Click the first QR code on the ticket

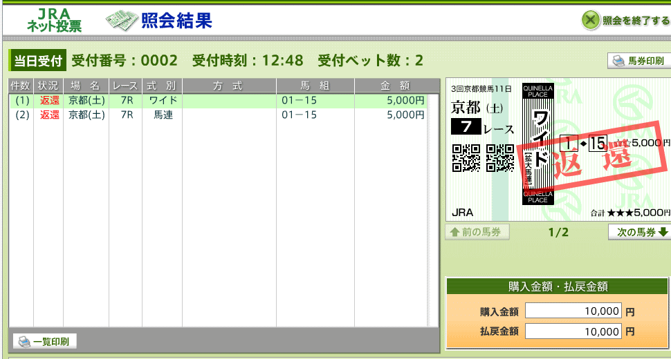click(x=466, y=158)
